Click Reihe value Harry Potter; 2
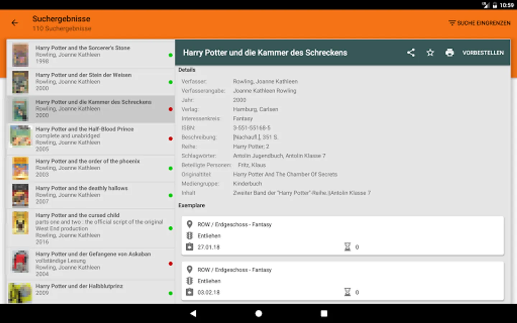Screen dimensions: 517x323 tap(251, 146)
